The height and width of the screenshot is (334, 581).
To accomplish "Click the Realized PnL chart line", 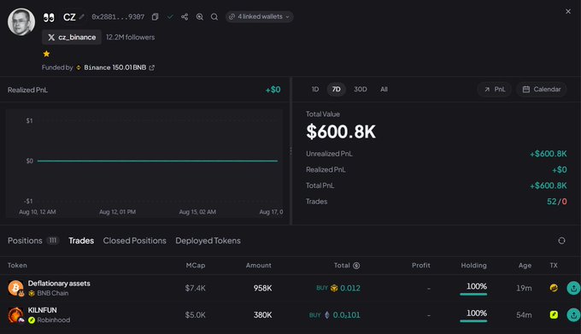I will [157, 161].
